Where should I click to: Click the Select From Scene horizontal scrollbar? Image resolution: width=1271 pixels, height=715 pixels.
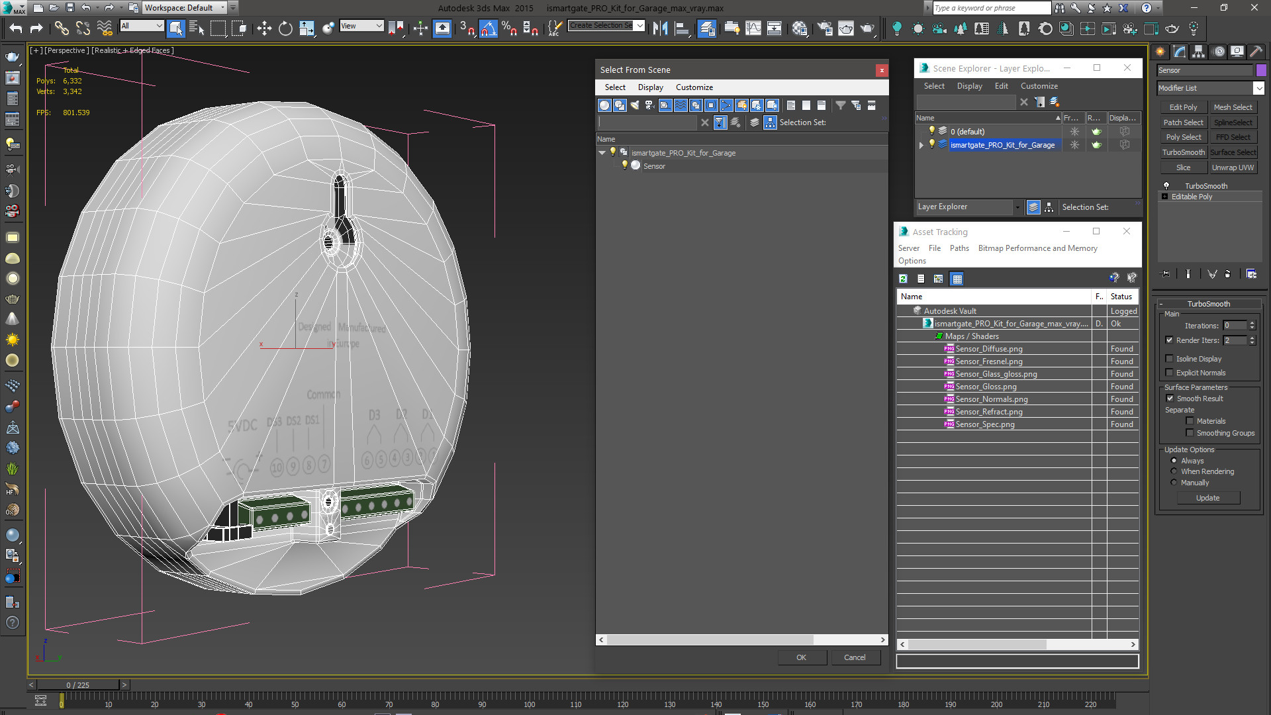point(741,640)
